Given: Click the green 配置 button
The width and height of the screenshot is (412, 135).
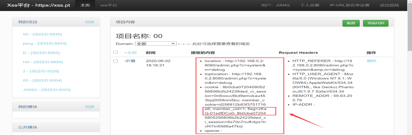Looking at the screenshot, I should (x=351, y=23).
